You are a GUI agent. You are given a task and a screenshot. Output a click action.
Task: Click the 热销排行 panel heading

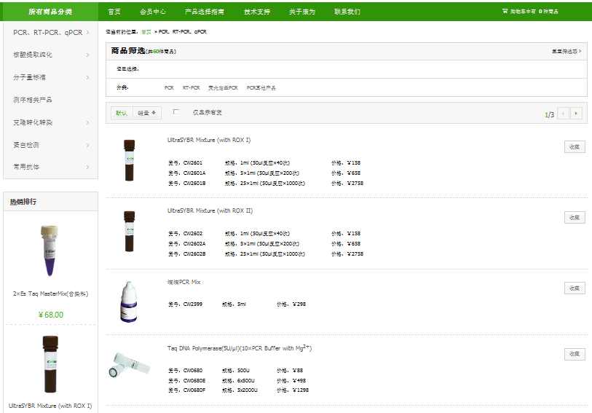[23, 202]
